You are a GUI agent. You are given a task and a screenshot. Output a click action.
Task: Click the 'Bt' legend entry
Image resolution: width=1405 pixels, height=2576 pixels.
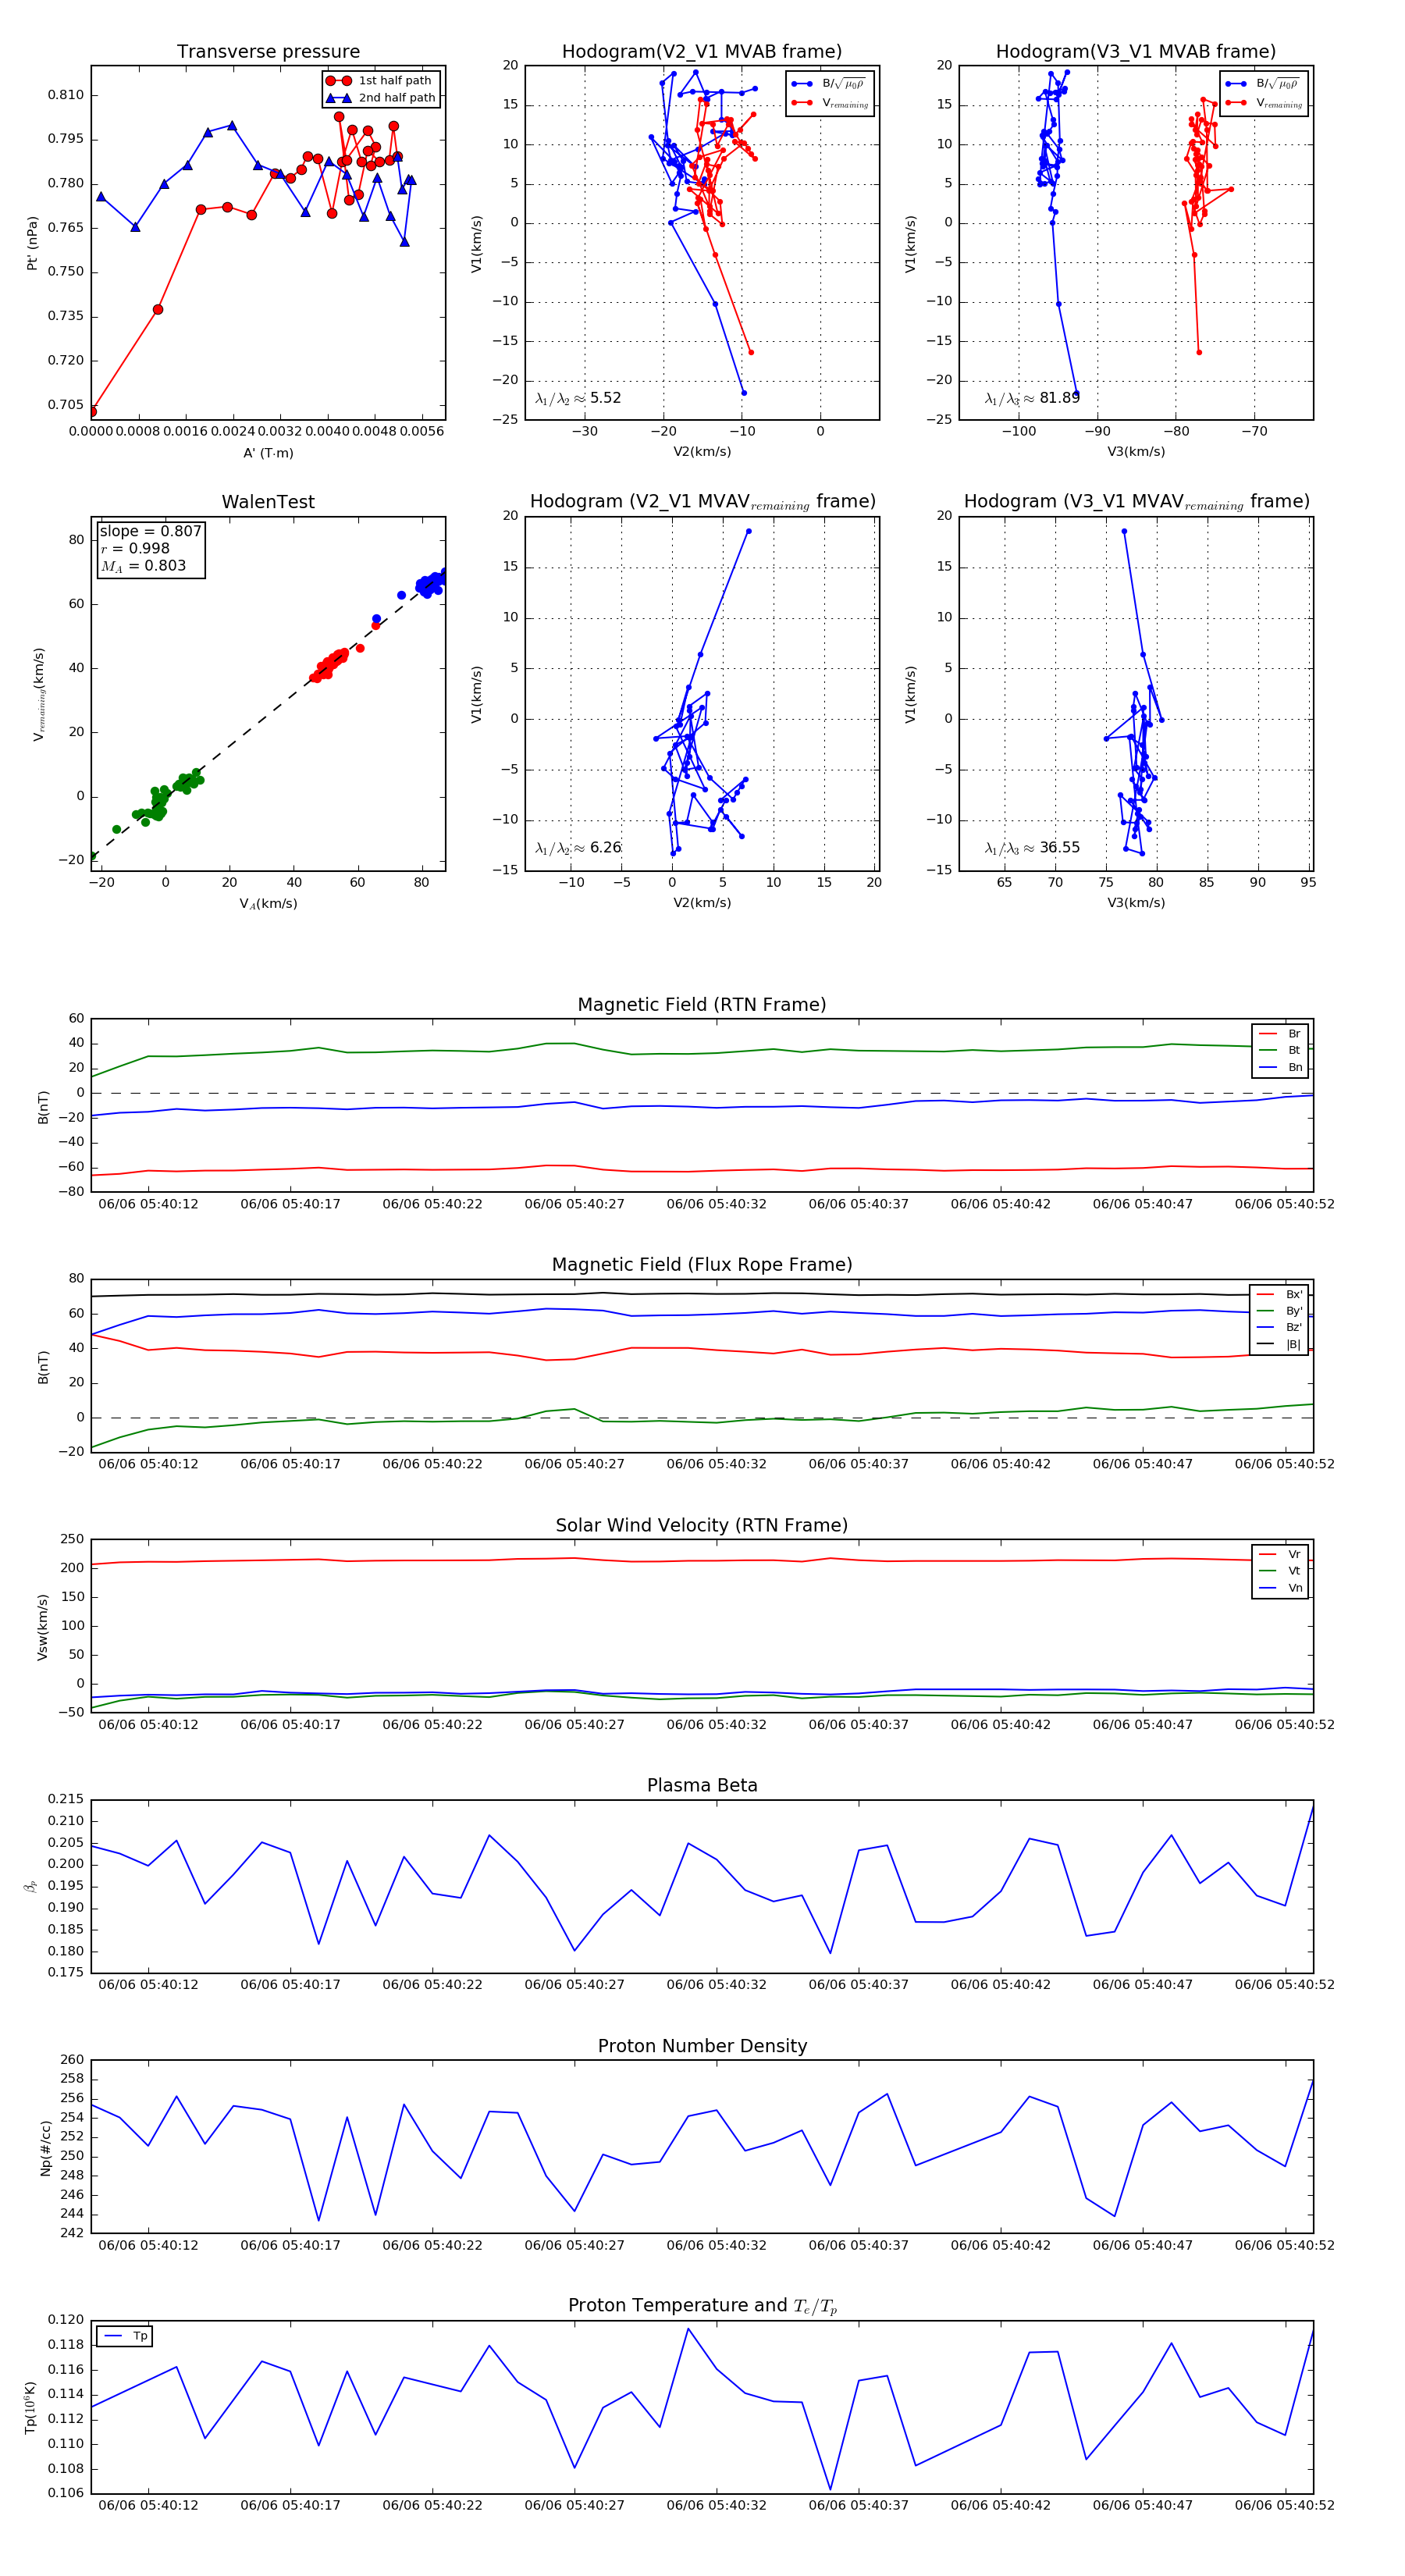(1280, 1050)
